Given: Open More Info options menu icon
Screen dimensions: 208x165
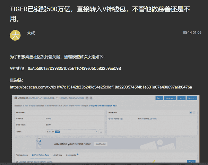Looking at the screenshot, I should point(194,113).
